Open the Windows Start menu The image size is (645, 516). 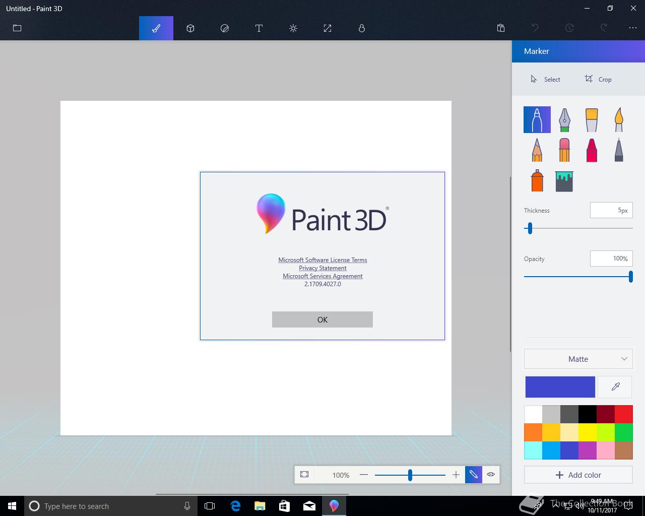click(12, 506)
